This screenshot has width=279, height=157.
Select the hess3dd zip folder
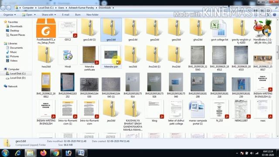tap(46, 55)
